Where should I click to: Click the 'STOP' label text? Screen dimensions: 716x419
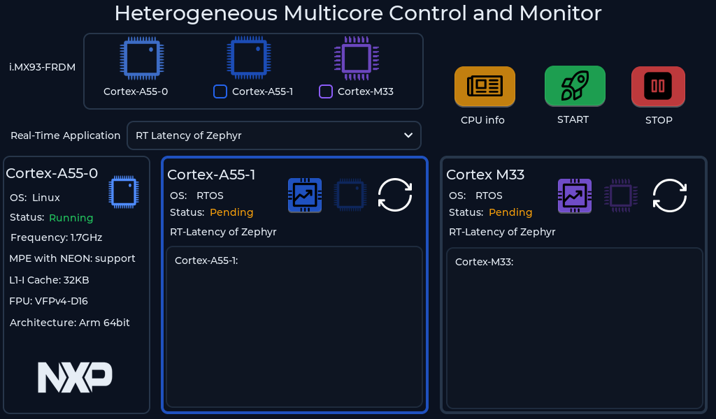click(x=659, y=120)
